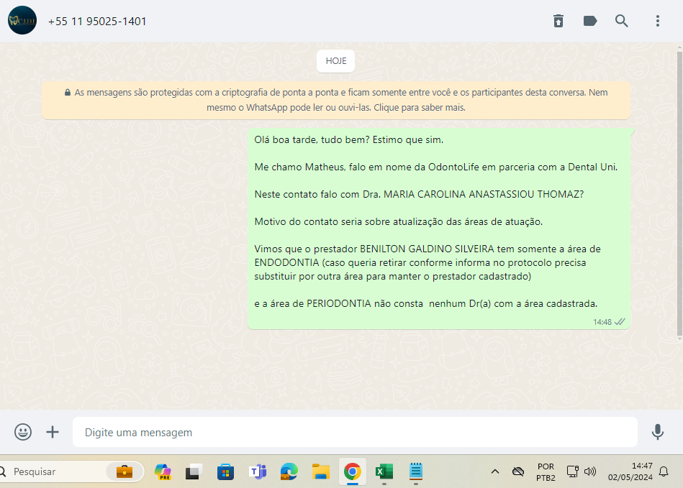The height and width of the screenshot is (488, 683).
Task: Open File Explorer from taskbar
Action: tap(321, 471)
